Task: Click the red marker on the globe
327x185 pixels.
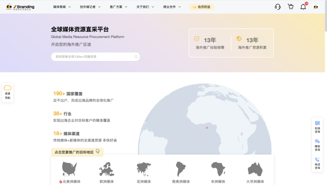Action: tap(207, 128)
